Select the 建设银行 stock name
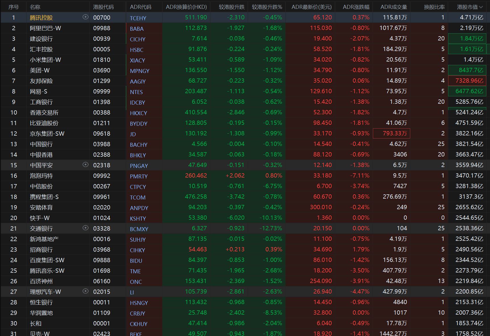The height and width of the screenshot is (336, 490). pos(41,39)
